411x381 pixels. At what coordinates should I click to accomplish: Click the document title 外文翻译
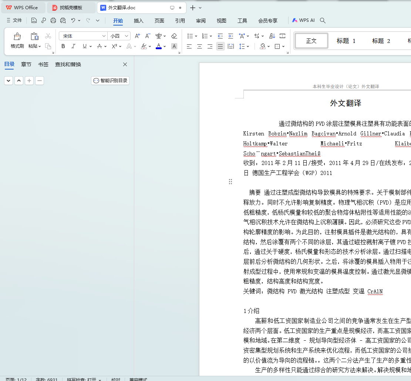[x=346, y=103]
